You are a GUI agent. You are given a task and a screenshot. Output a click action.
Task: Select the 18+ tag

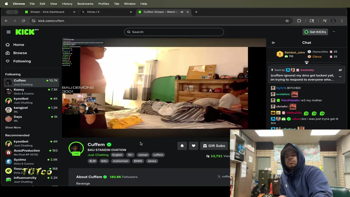click(130, 155)
